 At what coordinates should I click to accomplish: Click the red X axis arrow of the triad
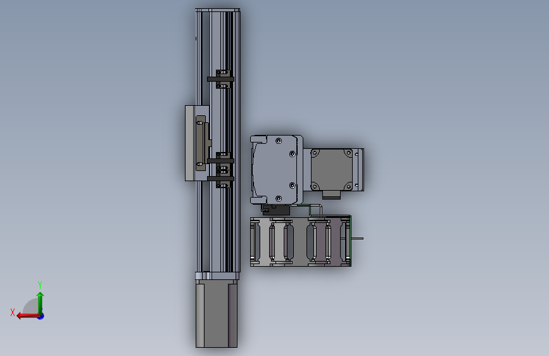28,316
